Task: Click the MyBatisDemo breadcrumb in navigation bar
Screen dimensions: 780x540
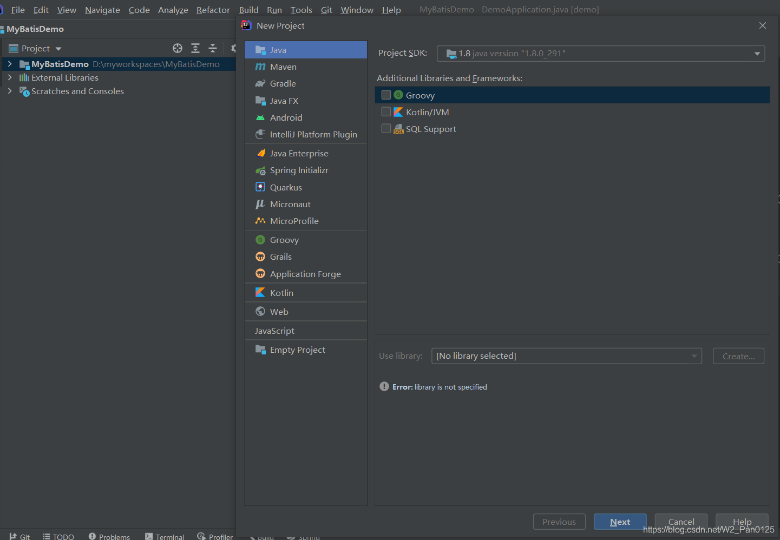Action: (35, 29)
